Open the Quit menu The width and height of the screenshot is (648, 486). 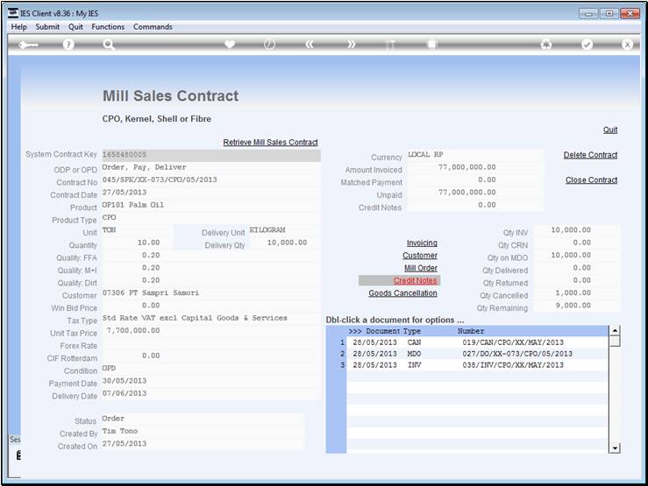click(75, 27)
